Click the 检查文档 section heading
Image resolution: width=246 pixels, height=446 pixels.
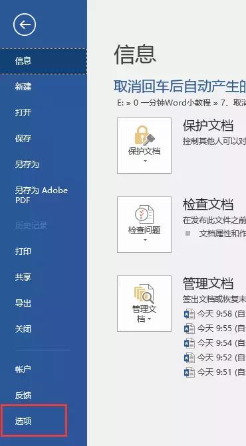pyautogui.click(x=208, y=204)
